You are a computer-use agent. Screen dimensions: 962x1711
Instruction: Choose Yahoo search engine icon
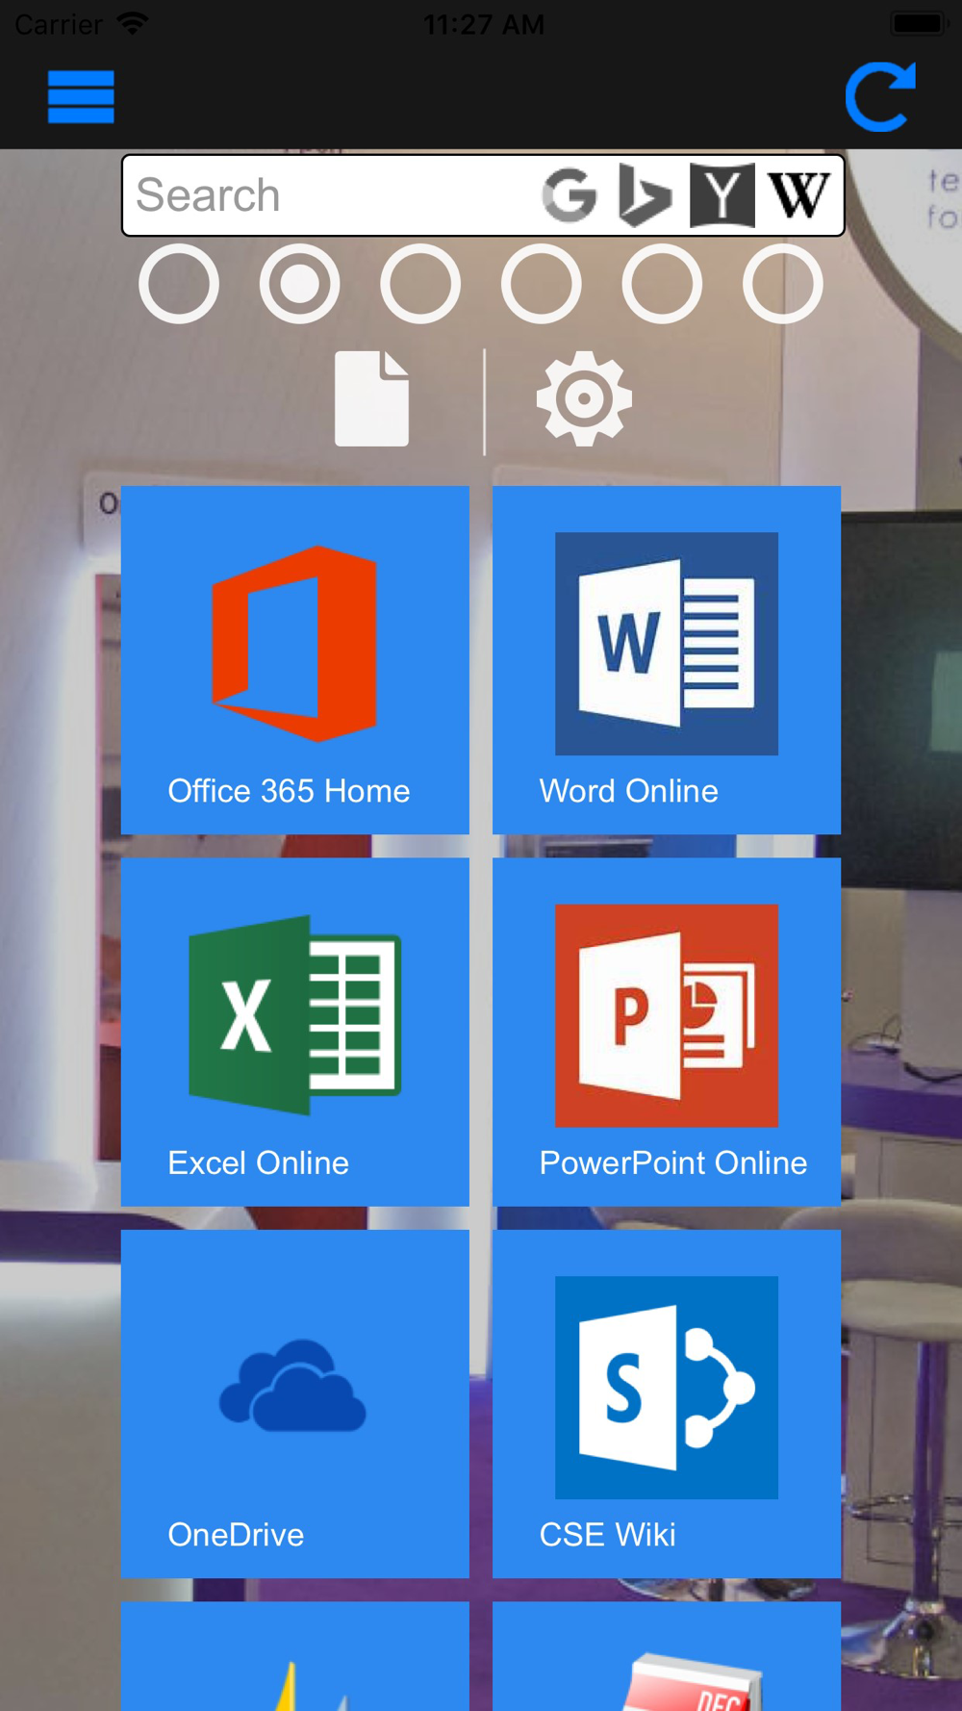pyautogui.click(x=722, y=195)
